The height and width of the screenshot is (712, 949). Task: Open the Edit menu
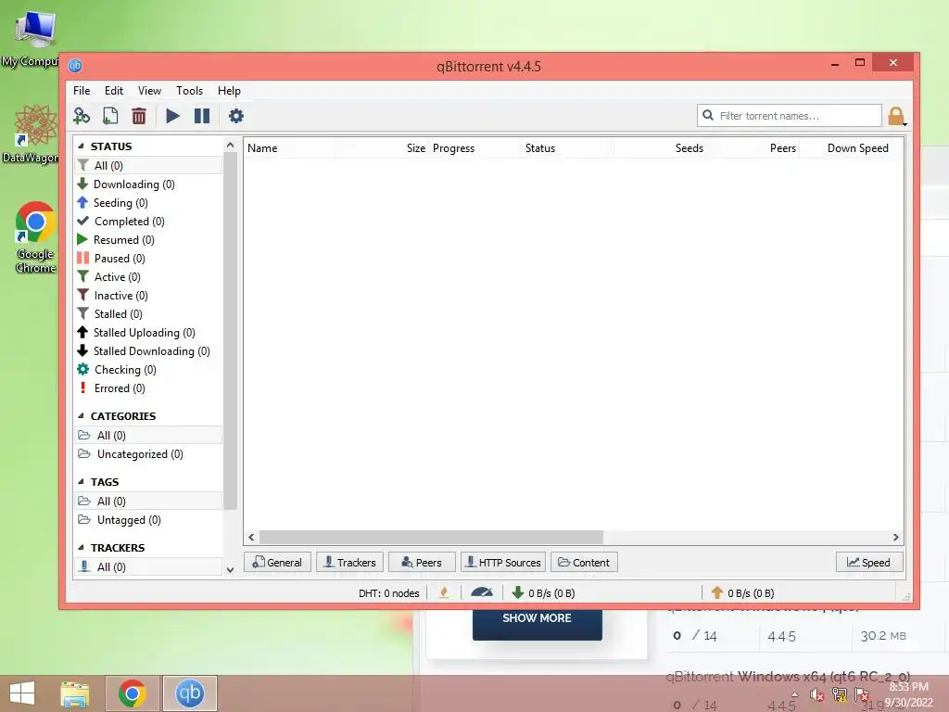[114, 90]
